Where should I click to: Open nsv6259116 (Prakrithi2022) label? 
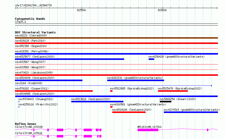[38, 104]
